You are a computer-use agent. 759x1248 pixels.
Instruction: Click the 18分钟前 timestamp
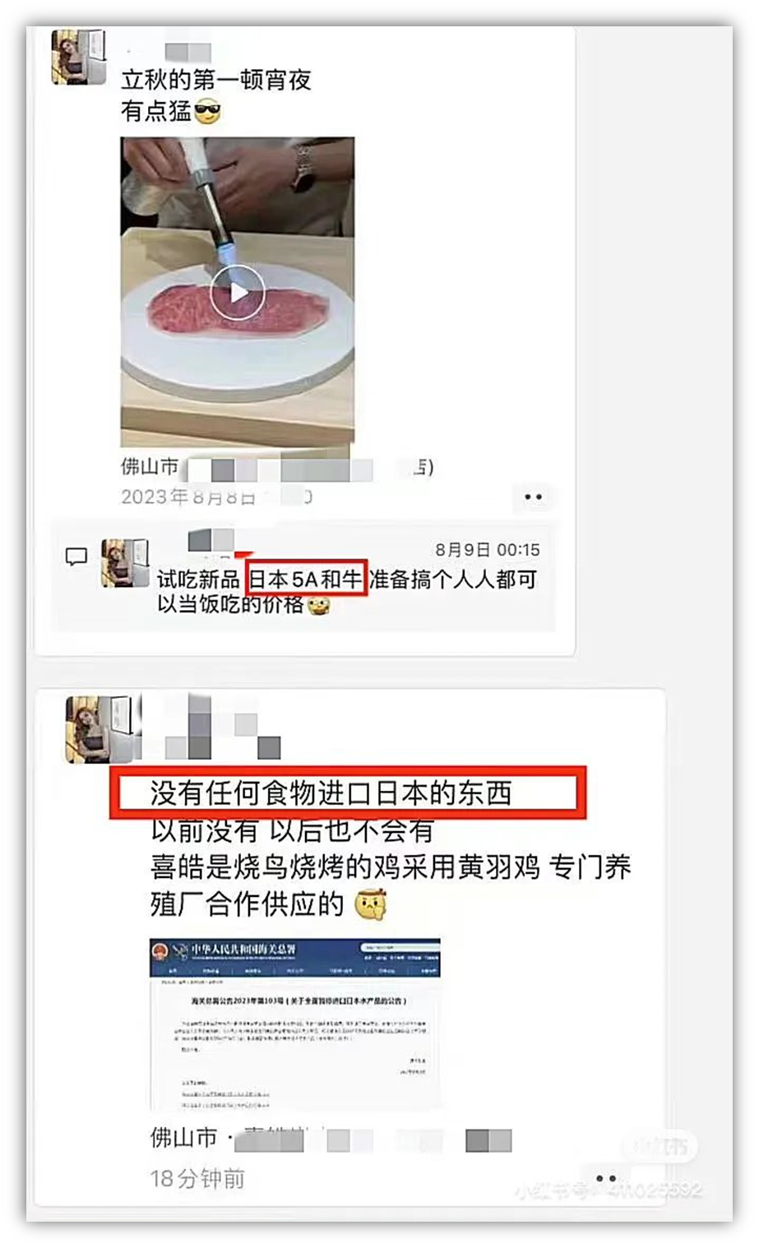pos(197,1178)
